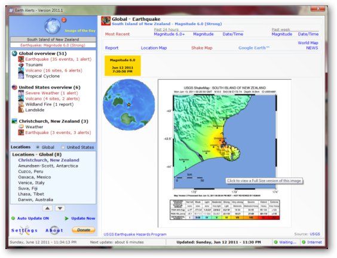Select Cuzco, Peru location
337x258 pixels.
(30, 172)
